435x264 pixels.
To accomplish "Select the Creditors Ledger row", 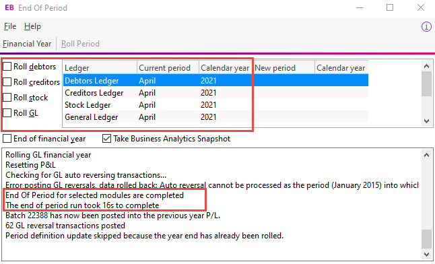I will 216,93.
